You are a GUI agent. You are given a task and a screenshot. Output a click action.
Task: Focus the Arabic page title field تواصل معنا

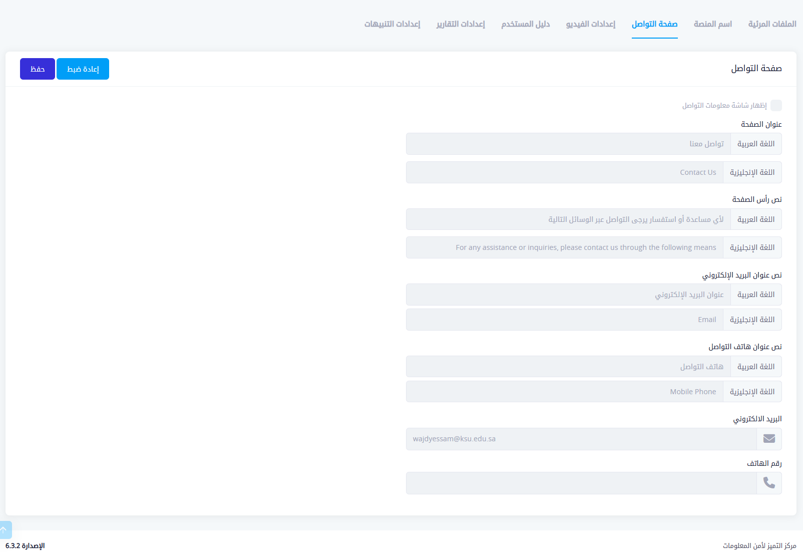click(568, 144)
